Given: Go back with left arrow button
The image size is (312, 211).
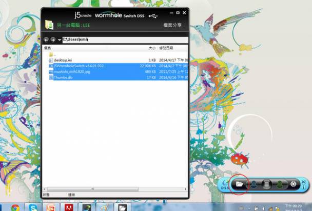Looking at the screenshot, I should [46, 40].
